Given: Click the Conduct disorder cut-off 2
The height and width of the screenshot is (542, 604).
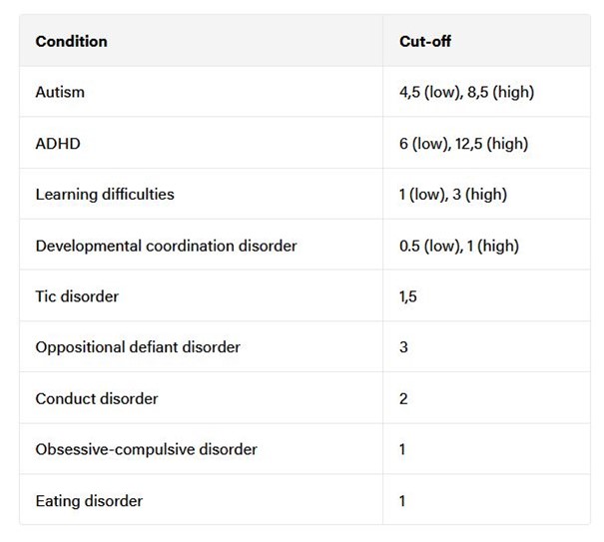Looking at the screenshot, I should (402, 398).
